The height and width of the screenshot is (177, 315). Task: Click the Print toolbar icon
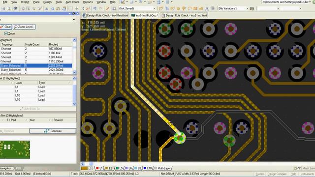pyautogui.click(x=3, y=8)
